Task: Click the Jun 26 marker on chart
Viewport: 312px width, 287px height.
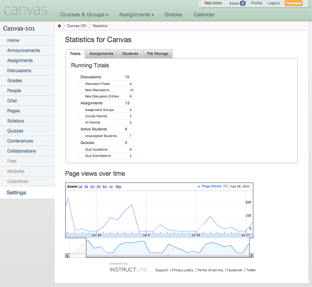Action: click(x=96, y=235)
